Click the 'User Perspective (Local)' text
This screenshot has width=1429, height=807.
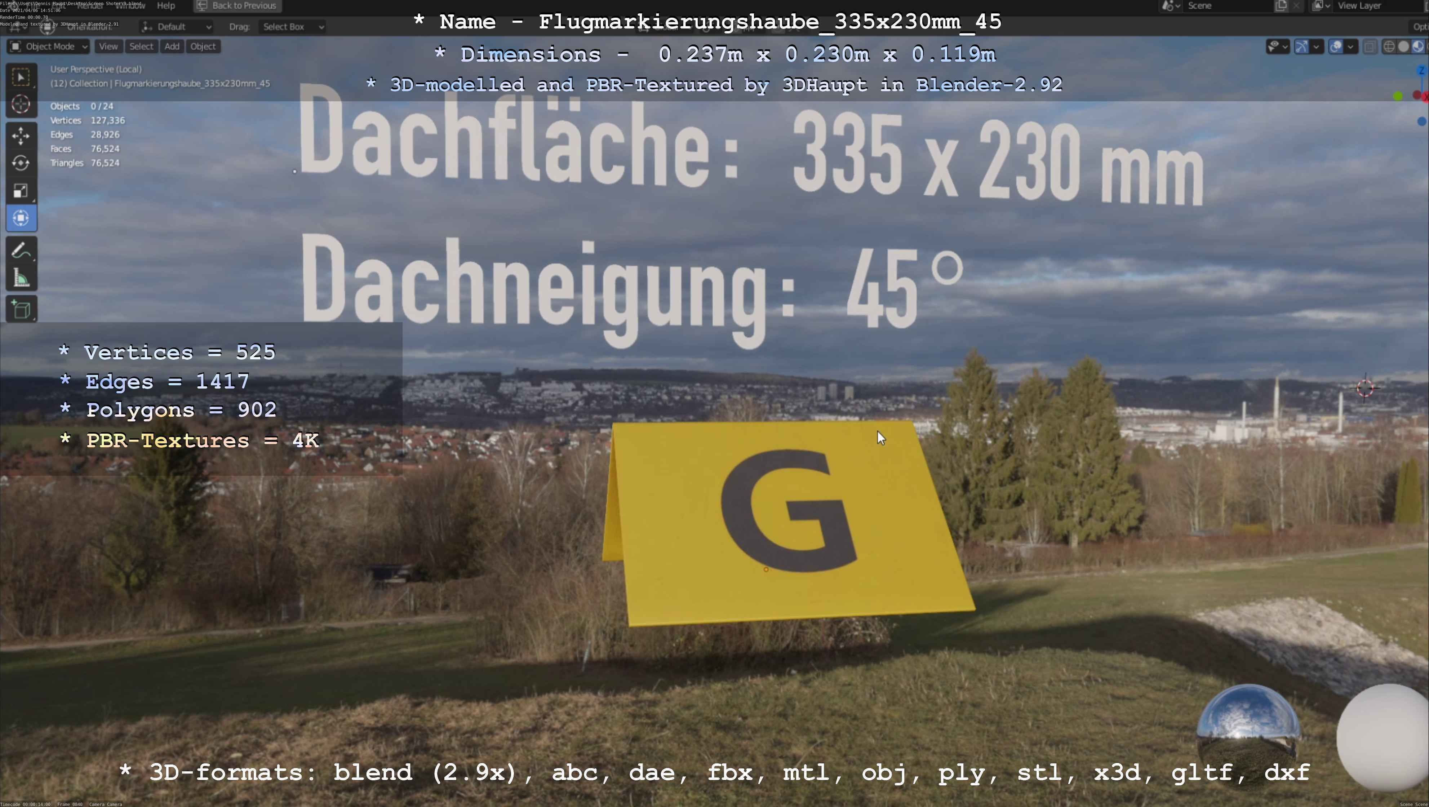pyautogui.click(x=96, y=69)
